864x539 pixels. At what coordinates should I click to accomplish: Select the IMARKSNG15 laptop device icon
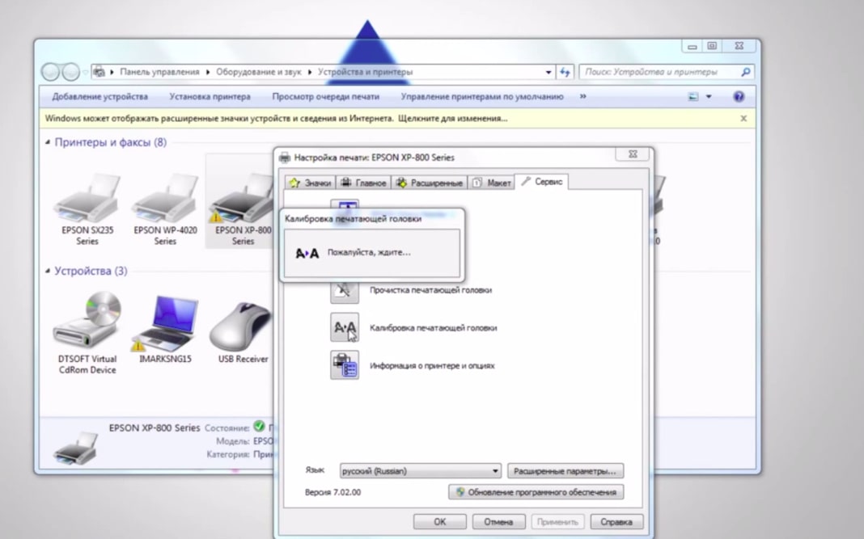tap(165, 324)
